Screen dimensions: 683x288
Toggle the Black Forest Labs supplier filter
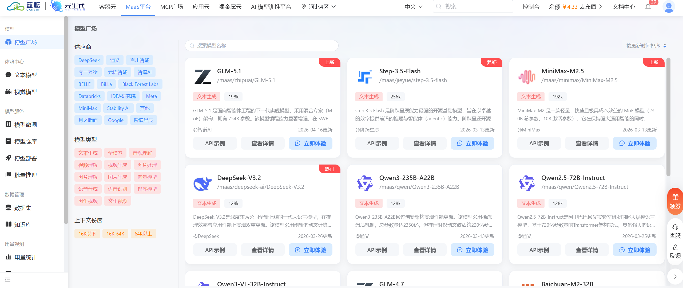(140, 84)
